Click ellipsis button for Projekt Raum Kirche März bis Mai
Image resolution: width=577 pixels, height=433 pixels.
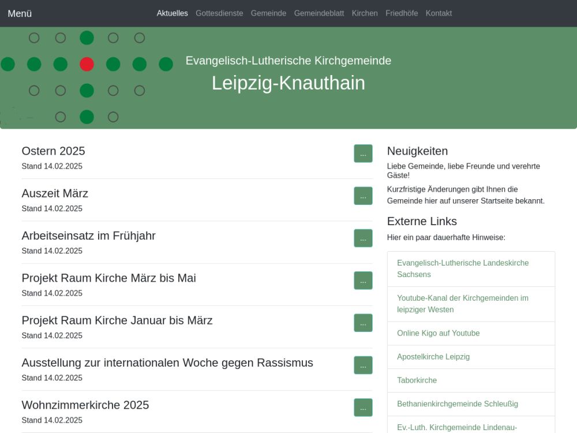363,281
